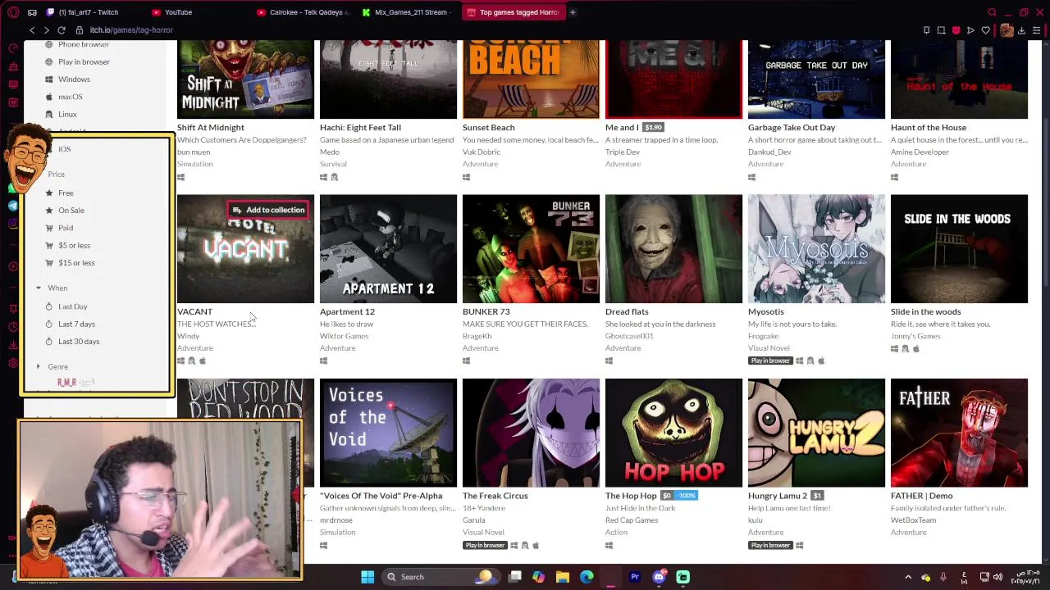Screen dimensions: 1050x590
Task: Select the Last 30 days time filter
Action: [x=79, y=342]
